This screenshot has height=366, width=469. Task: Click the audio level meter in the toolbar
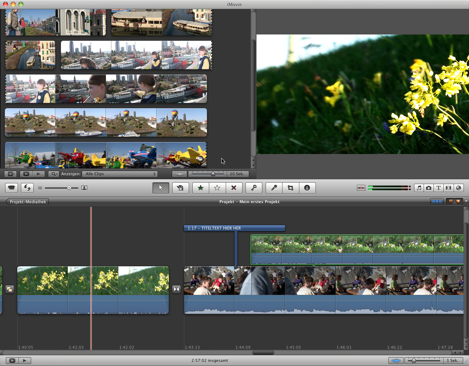[x=389, y=188]
